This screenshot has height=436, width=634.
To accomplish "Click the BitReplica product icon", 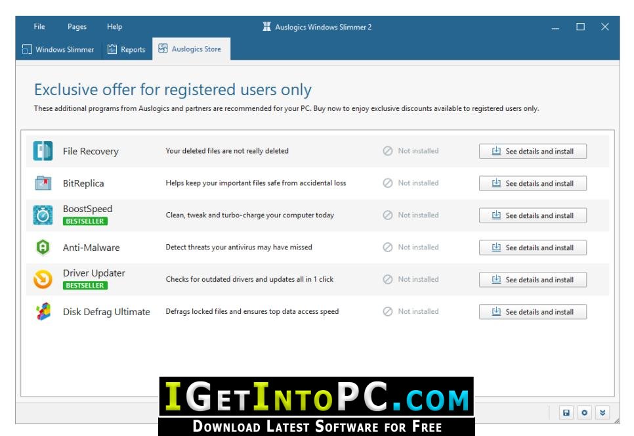I will (43, 183).
